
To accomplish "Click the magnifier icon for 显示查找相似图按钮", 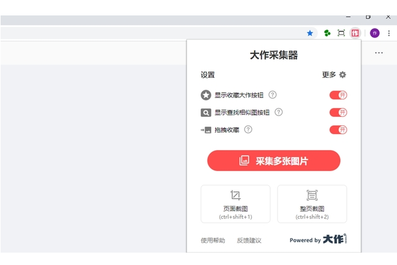I will [206, 112].
